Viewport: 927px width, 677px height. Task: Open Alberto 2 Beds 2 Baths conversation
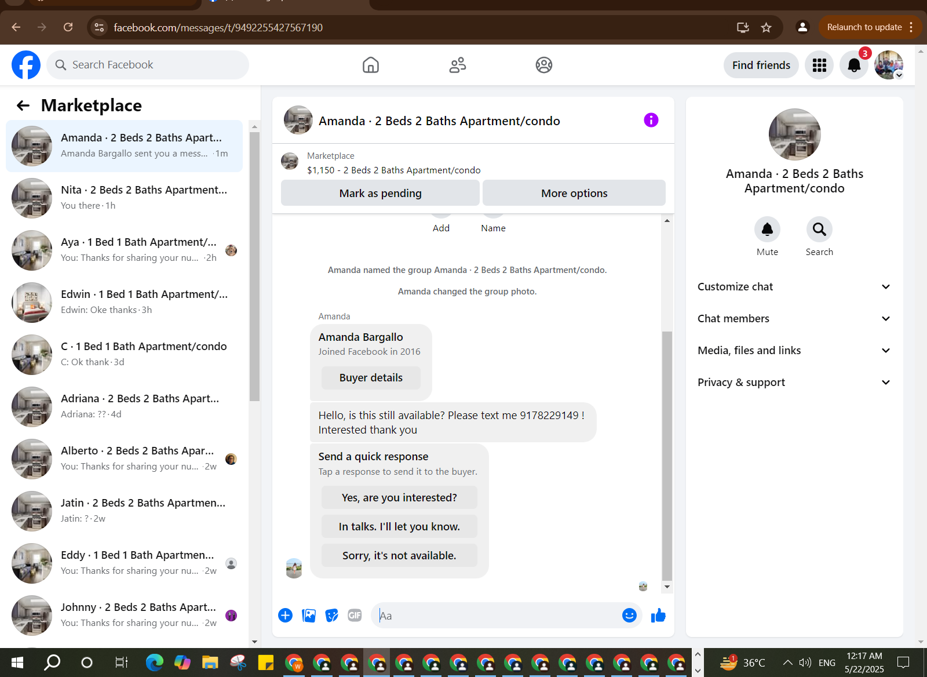(124, 459)
